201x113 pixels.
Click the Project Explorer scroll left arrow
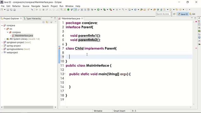tap(2, 107)
